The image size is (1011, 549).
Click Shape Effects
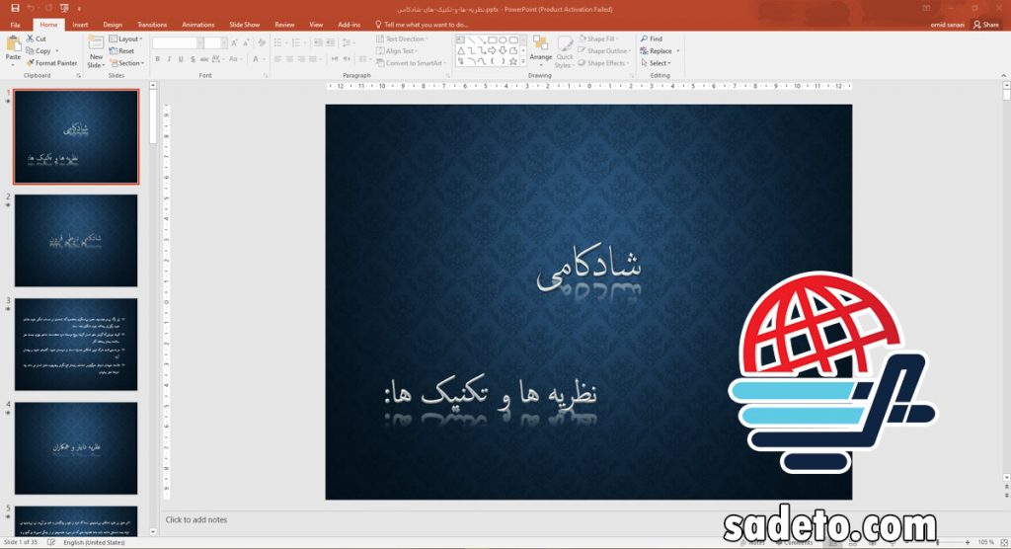coord(601,63)
